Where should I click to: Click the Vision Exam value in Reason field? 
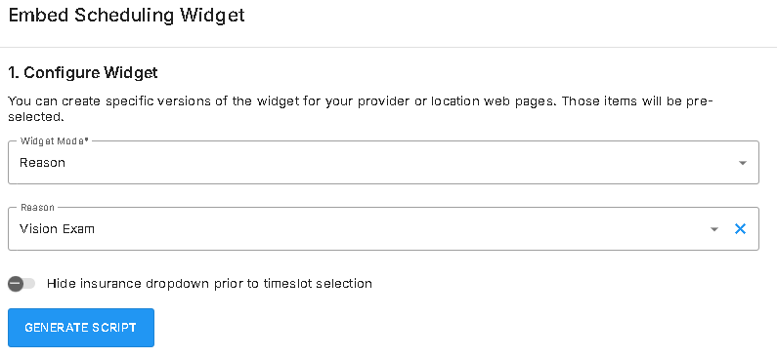(57, 229)
